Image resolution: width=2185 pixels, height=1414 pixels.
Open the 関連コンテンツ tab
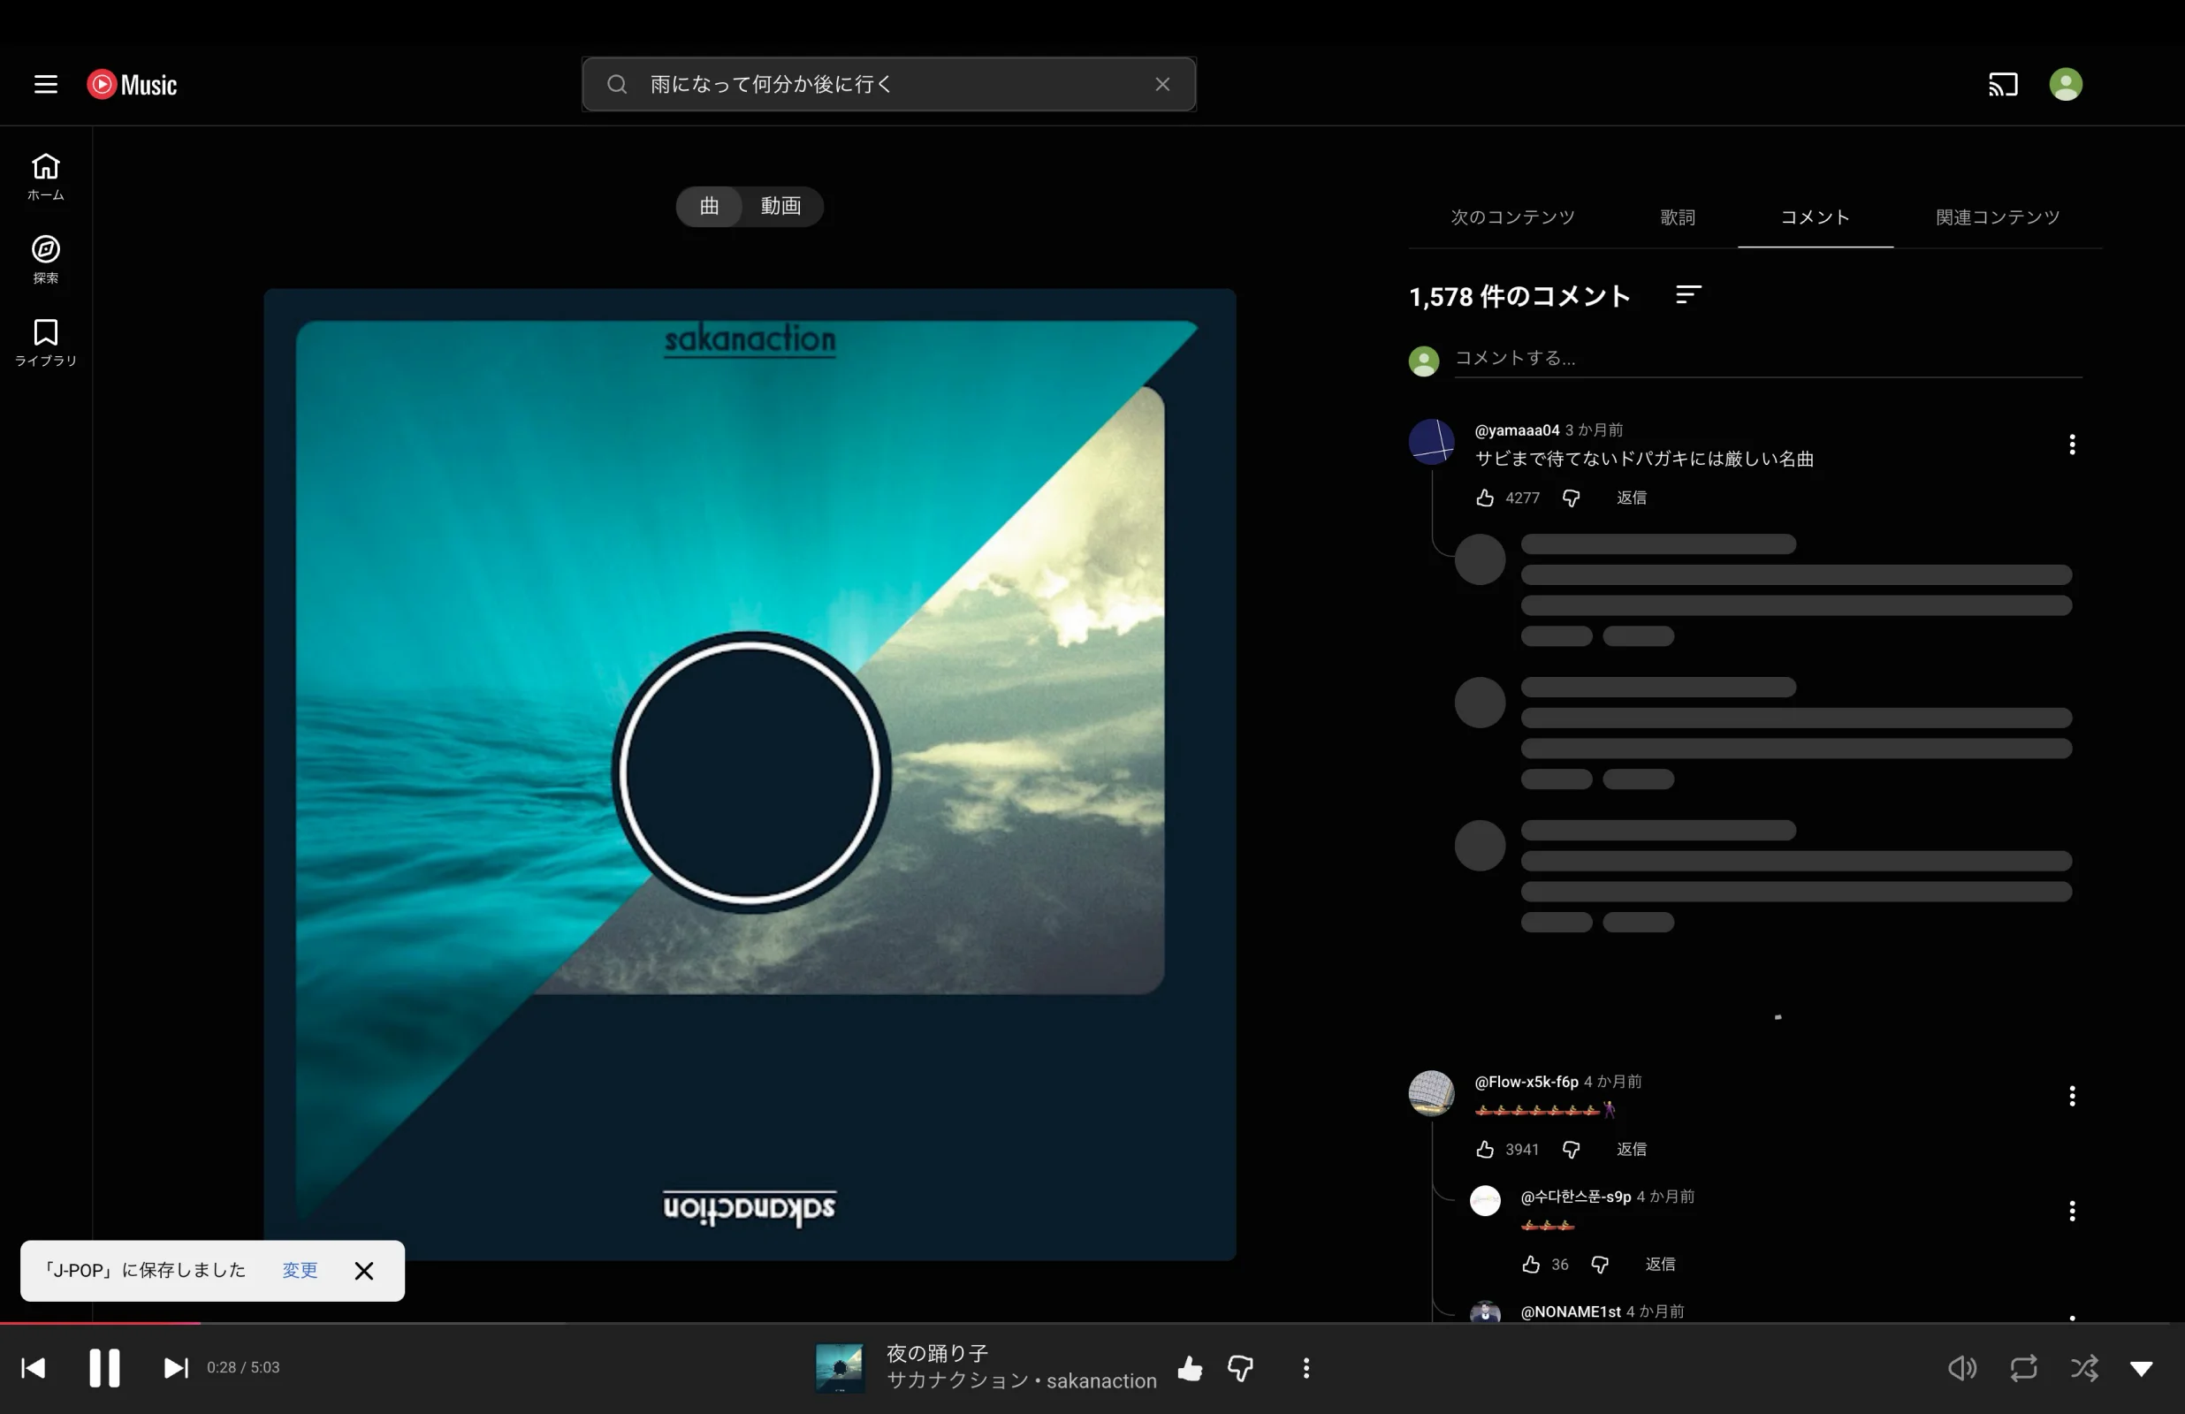tap(1998, 217)
